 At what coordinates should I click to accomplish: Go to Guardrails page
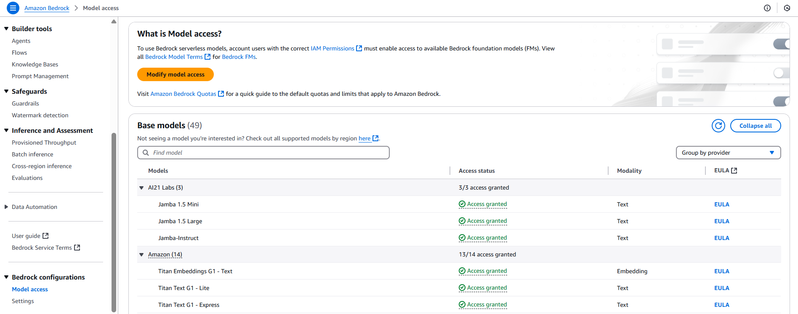coord(25,103)
